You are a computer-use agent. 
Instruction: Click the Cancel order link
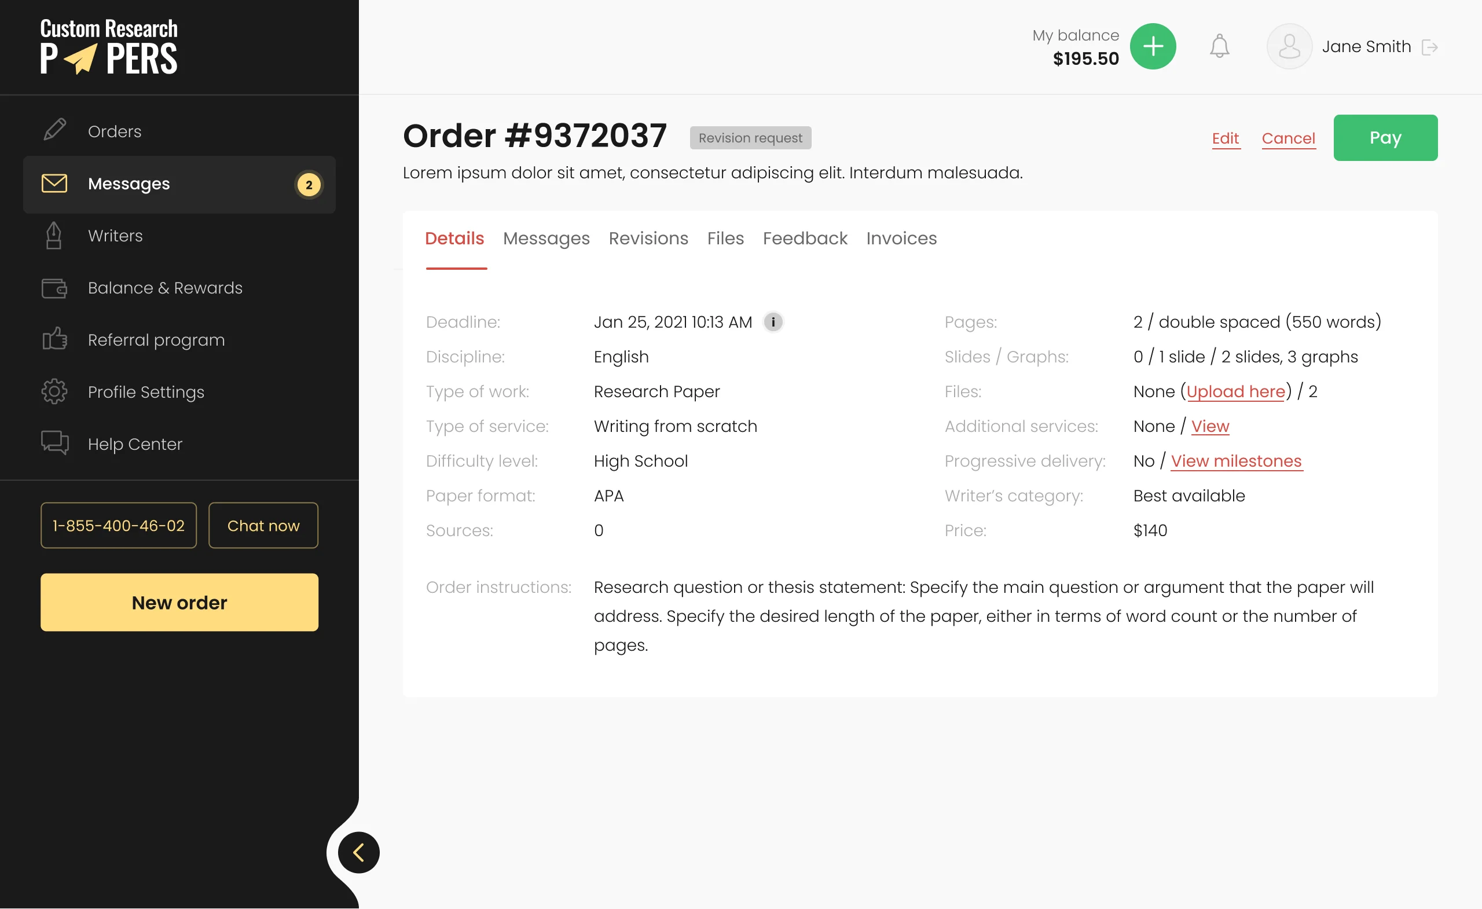1288,138
